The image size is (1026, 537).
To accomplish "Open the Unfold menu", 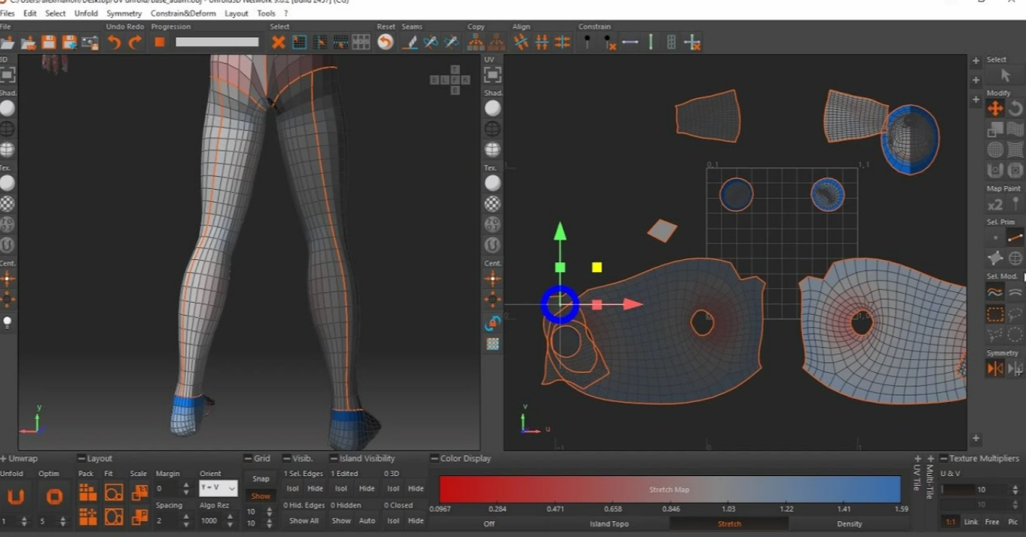I will click(x=86, y=14).
